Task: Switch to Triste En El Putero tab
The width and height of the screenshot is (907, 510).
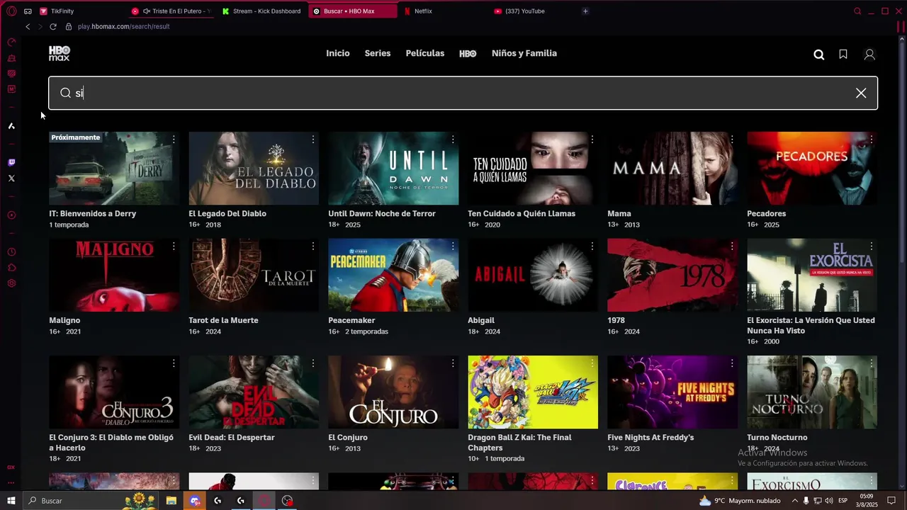Action: point(171,11)
